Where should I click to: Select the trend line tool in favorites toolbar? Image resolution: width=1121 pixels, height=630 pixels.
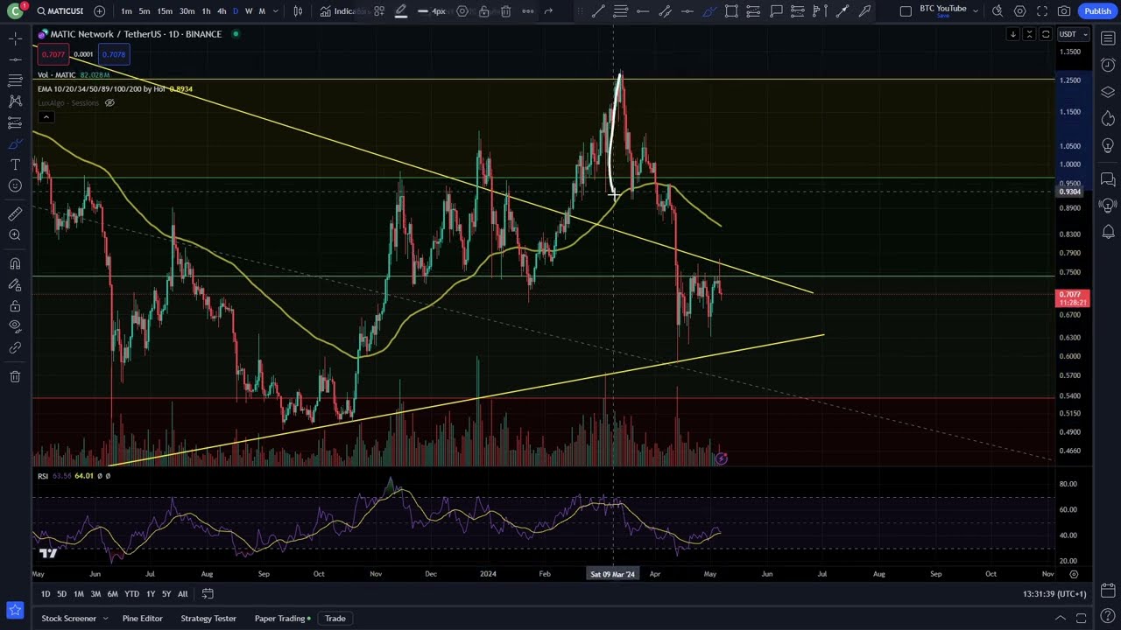[598, 11]
